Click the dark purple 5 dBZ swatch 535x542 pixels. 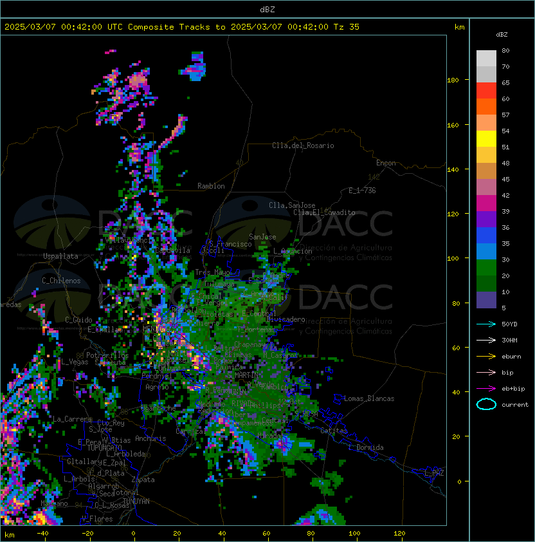[x=486, y=300]
